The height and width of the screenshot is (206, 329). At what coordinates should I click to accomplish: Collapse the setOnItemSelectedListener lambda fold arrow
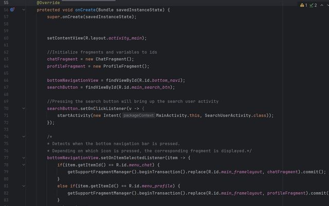24,158
